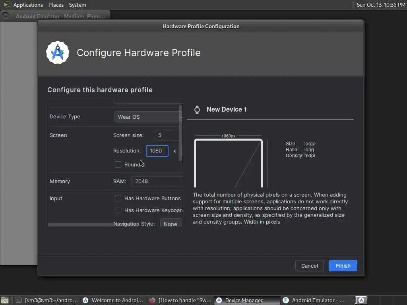Open the file manager icon in taskbar
Screen dimensions: 407x305
click(5, 300)
